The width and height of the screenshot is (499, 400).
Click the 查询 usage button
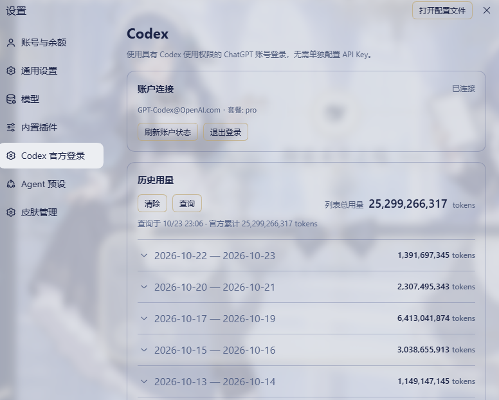(x=187, y=203)
